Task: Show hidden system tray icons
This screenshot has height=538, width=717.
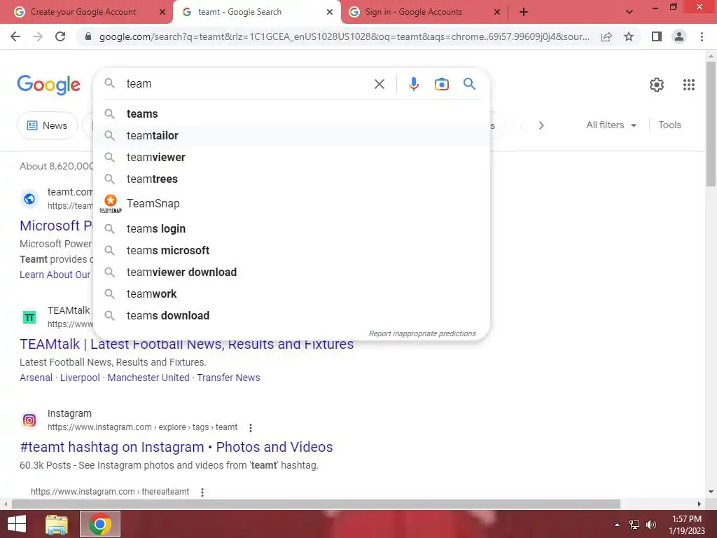Action: pos(618,525)
